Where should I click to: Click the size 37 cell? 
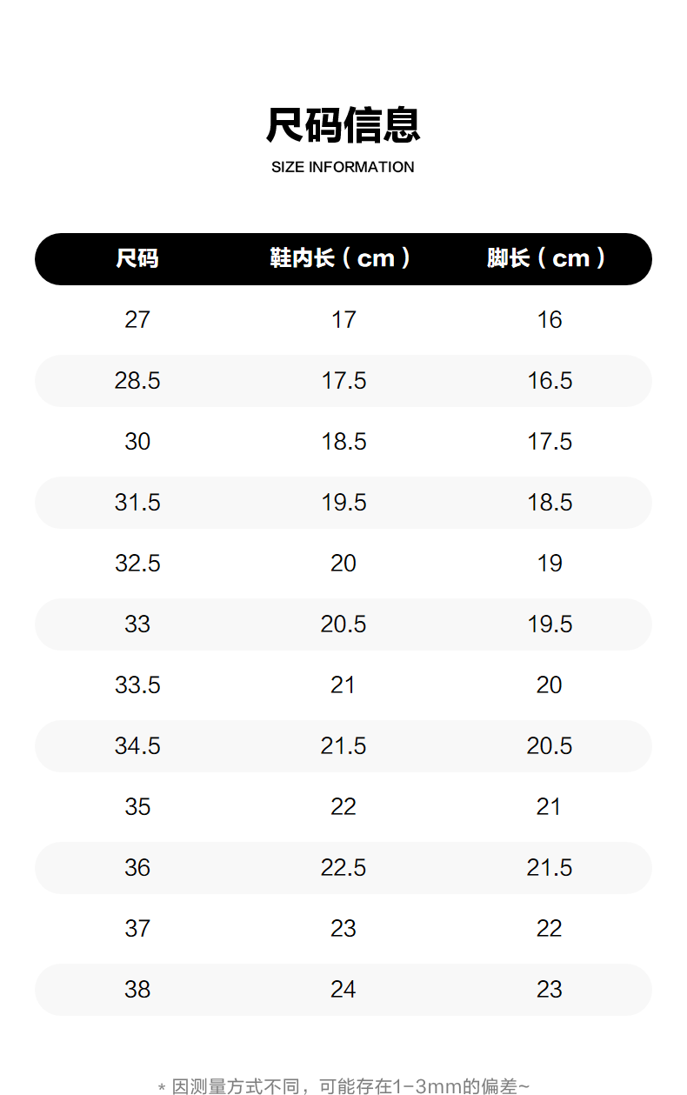(137, 929)
